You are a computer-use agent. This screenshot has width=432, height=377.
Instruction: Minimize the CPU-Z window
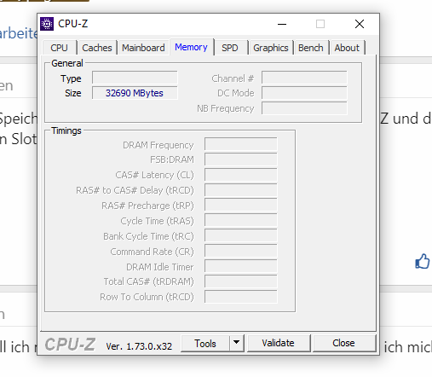(282, 24)
